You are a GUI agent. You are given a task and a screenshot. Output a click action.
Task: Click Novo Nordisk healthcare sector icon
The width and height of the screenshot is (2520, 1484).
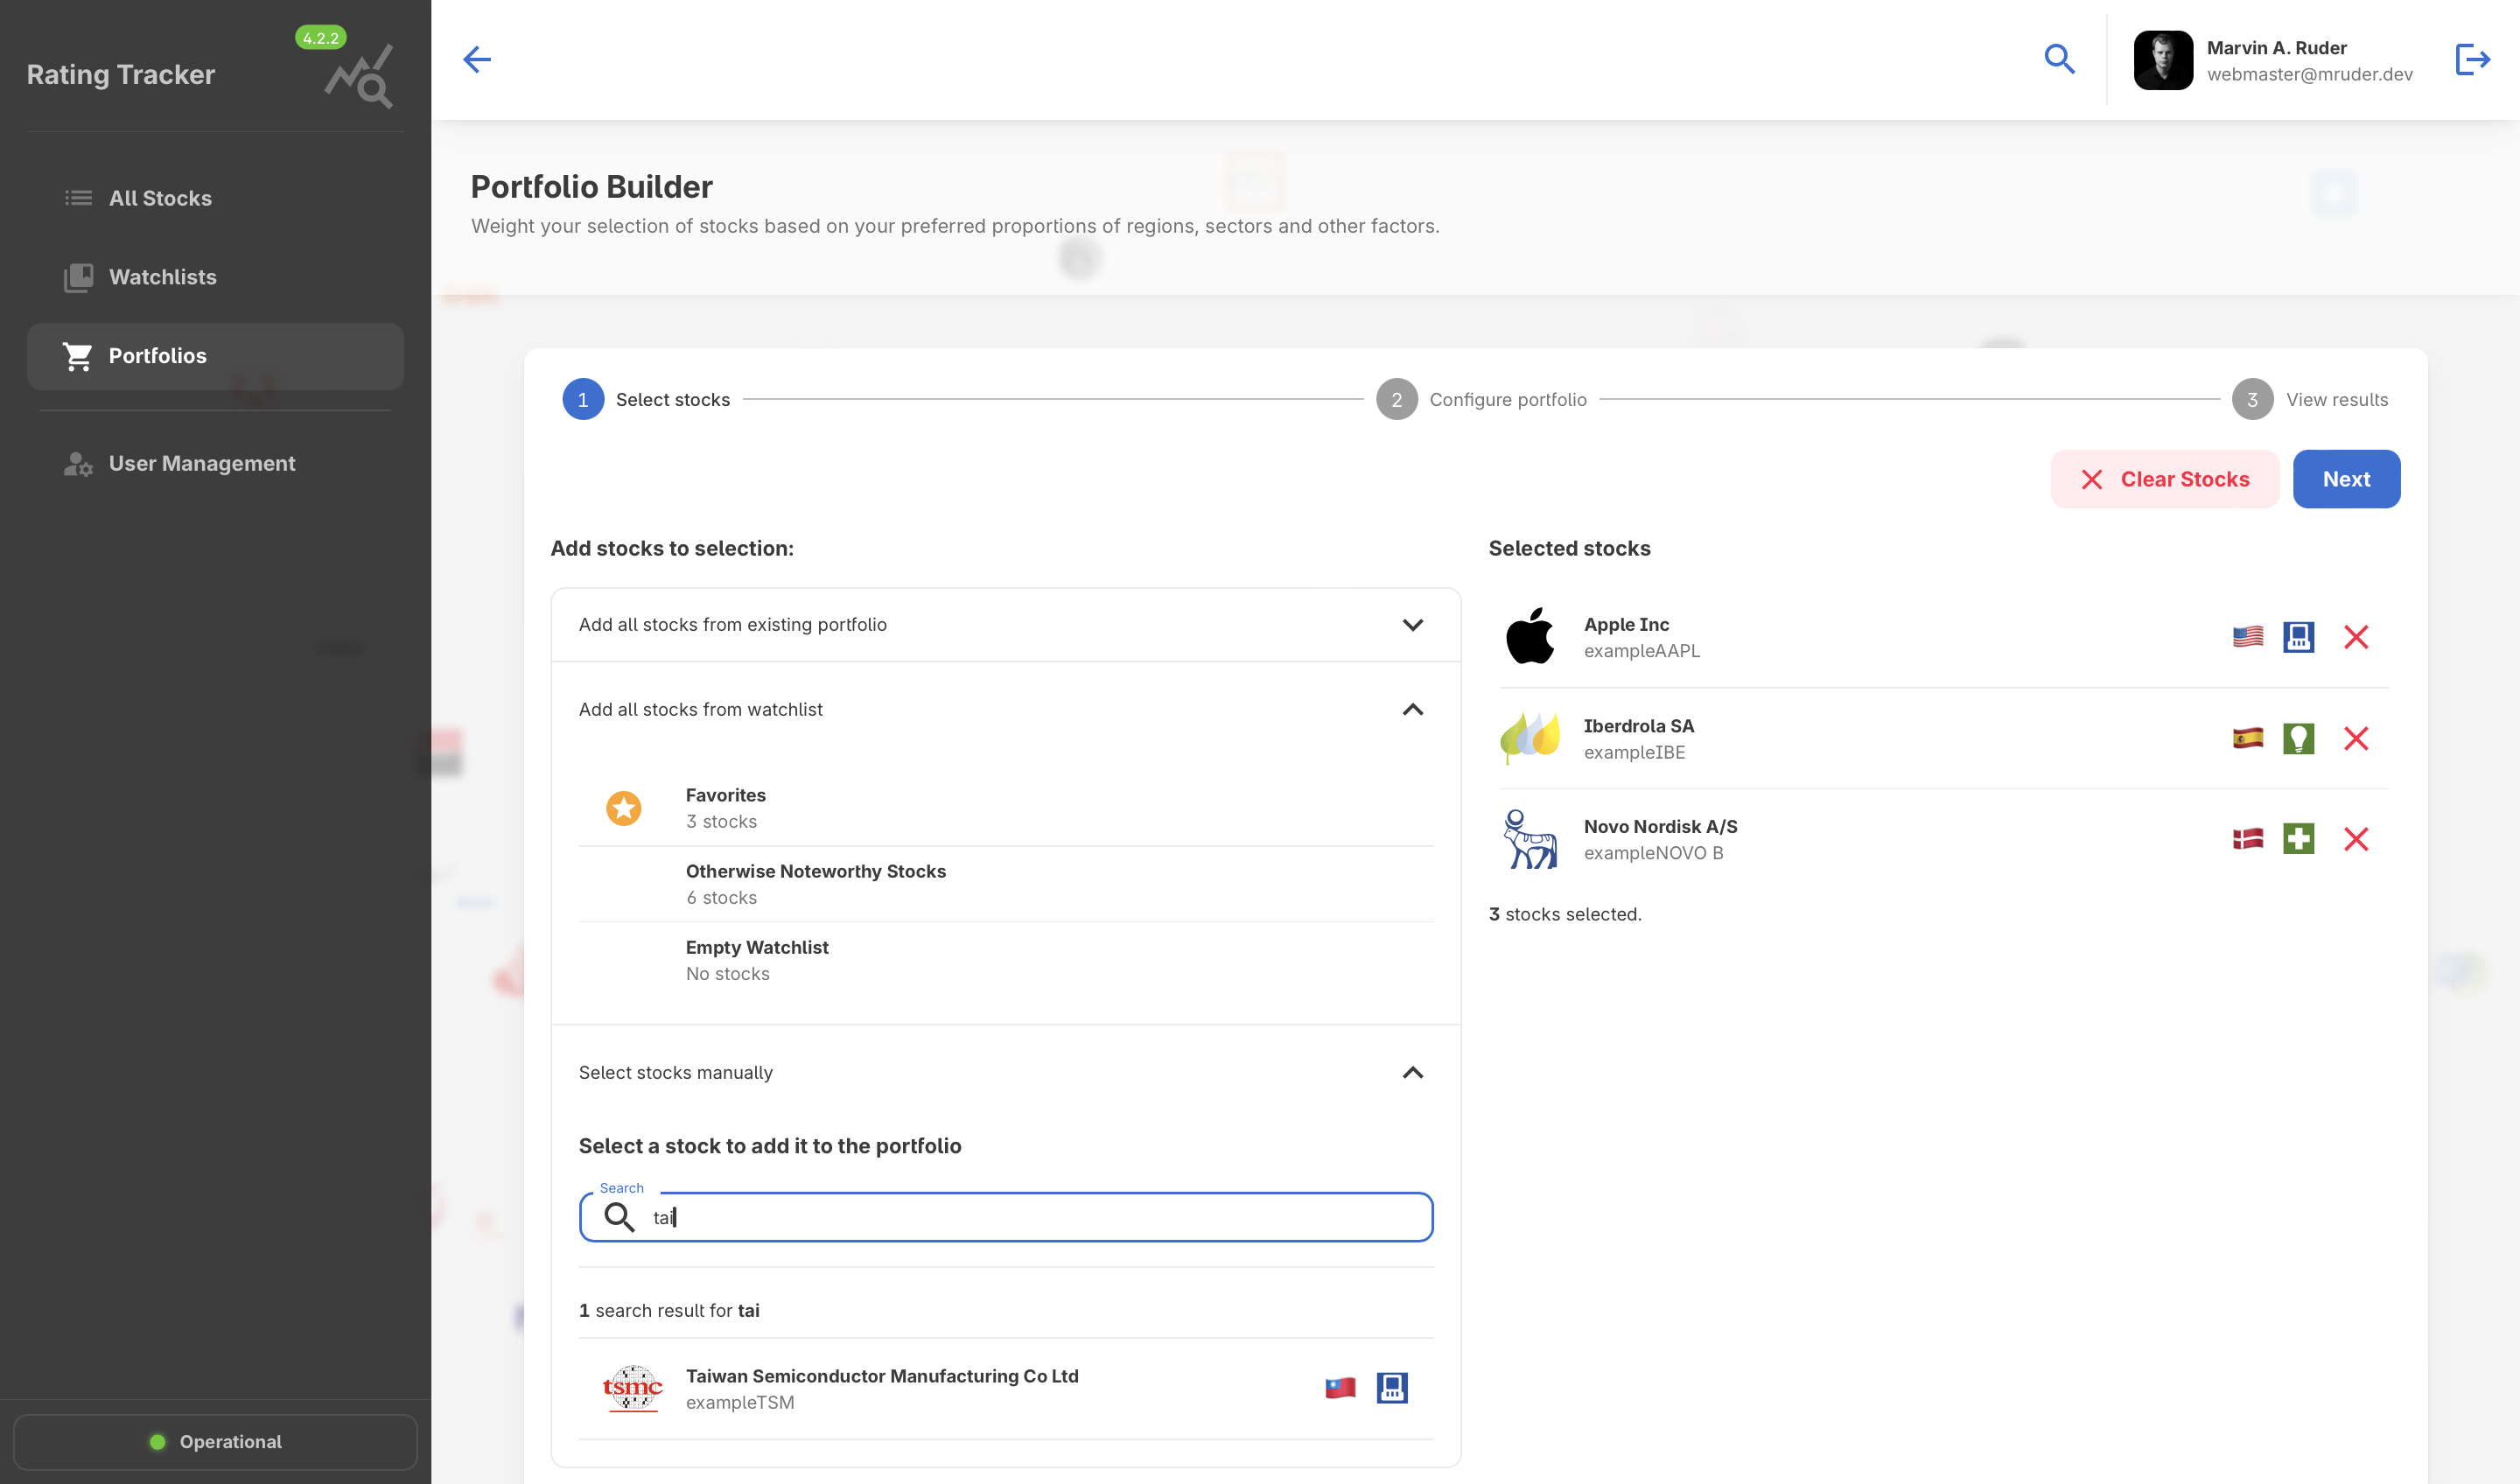pyautogui.click(x=2298, y=839)
